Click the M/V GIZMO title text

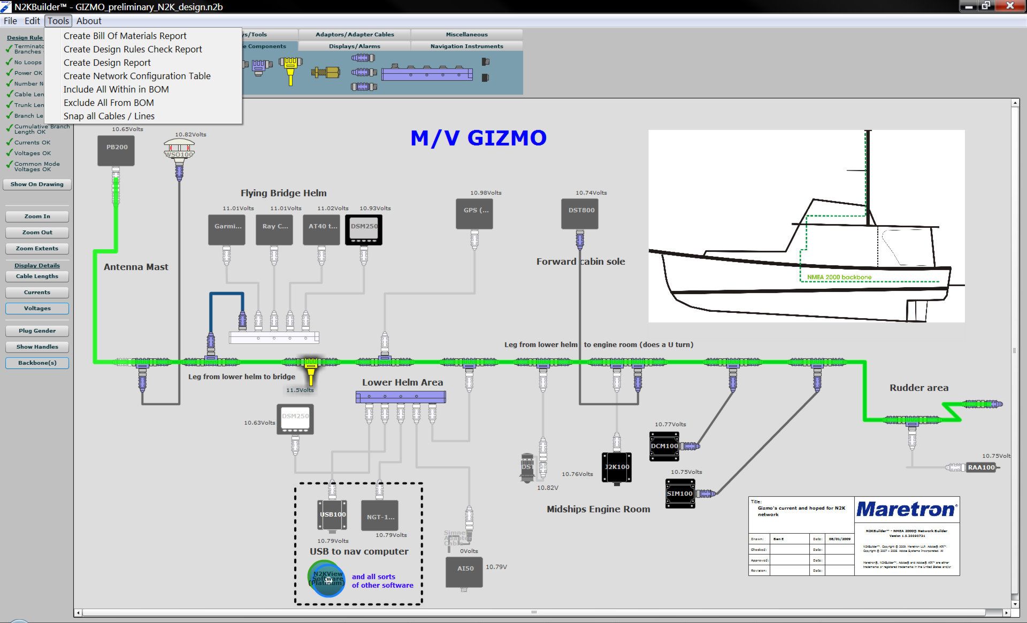(x=478, y=138)
